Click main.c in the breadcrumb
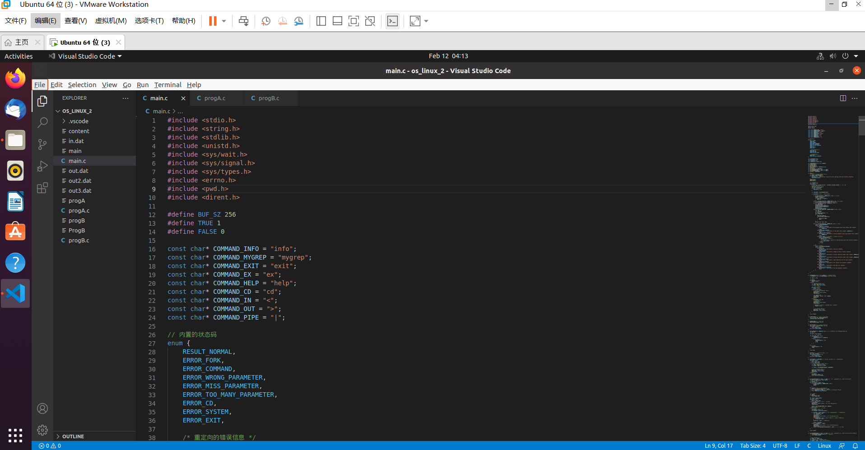This screenshot has width=865, height=450. point(161,111)
